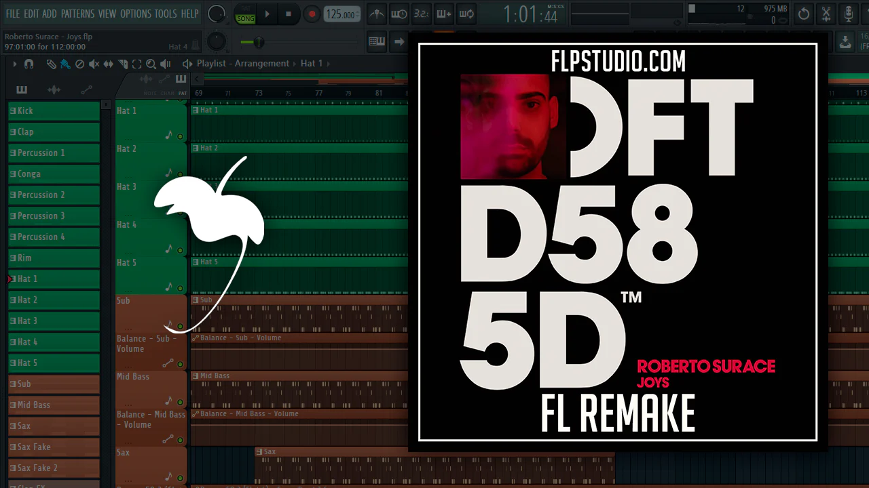869x488 pixels.
Task: Select the Mute tool
Action: pyautogui.click(x=94, y=64)
